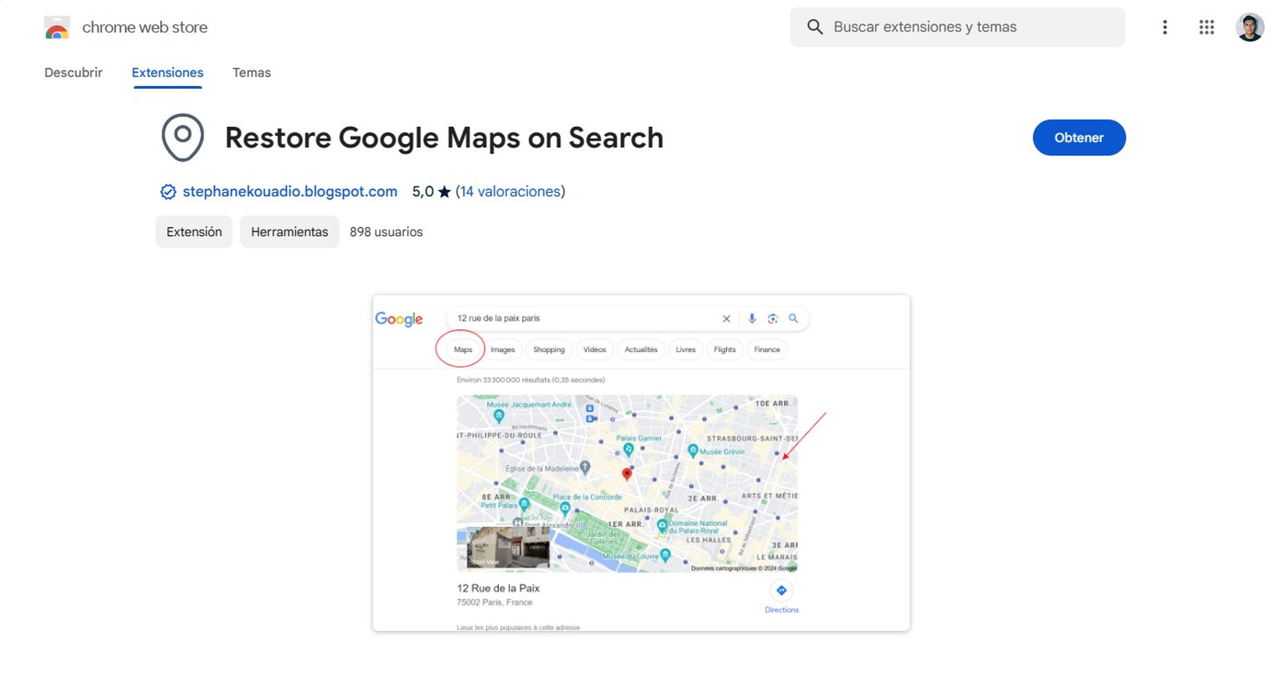Click the rating star icon
This screenshot has width=1281, height=687.
tap(445, 191)
